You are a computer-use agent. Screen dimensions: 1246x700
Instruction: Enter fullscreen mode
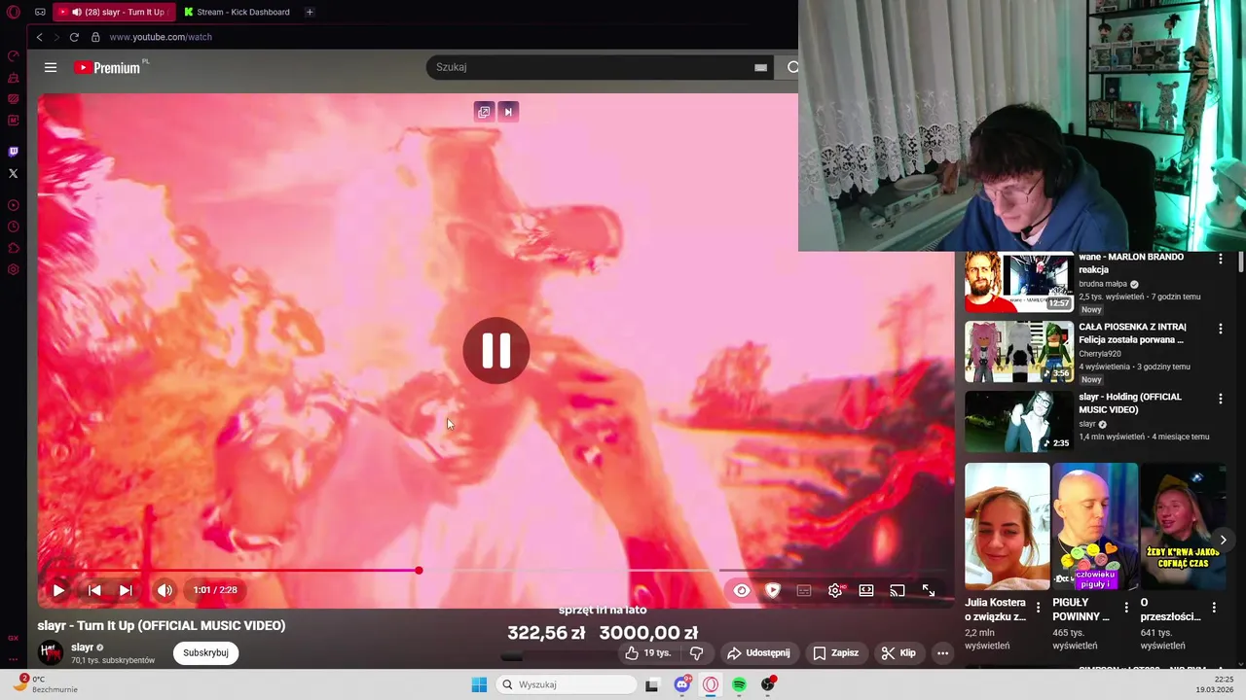929,590
